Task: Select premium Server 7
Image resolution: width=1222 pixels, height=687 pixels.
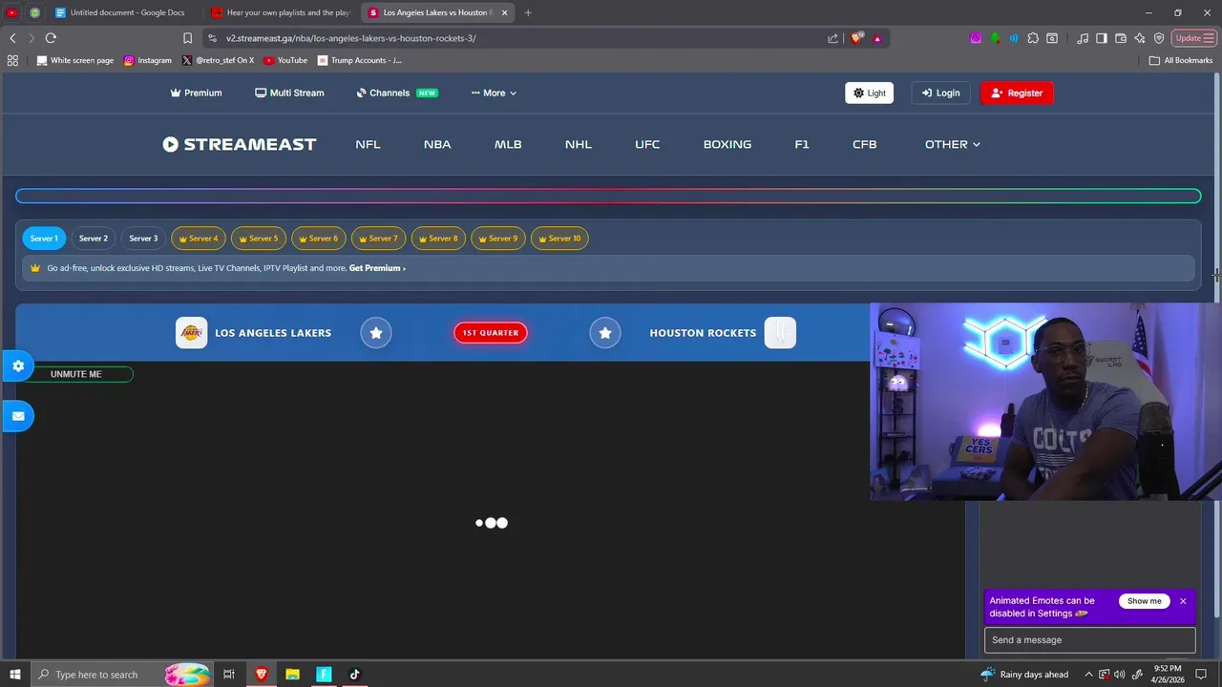Action: (x=378, y=239)
